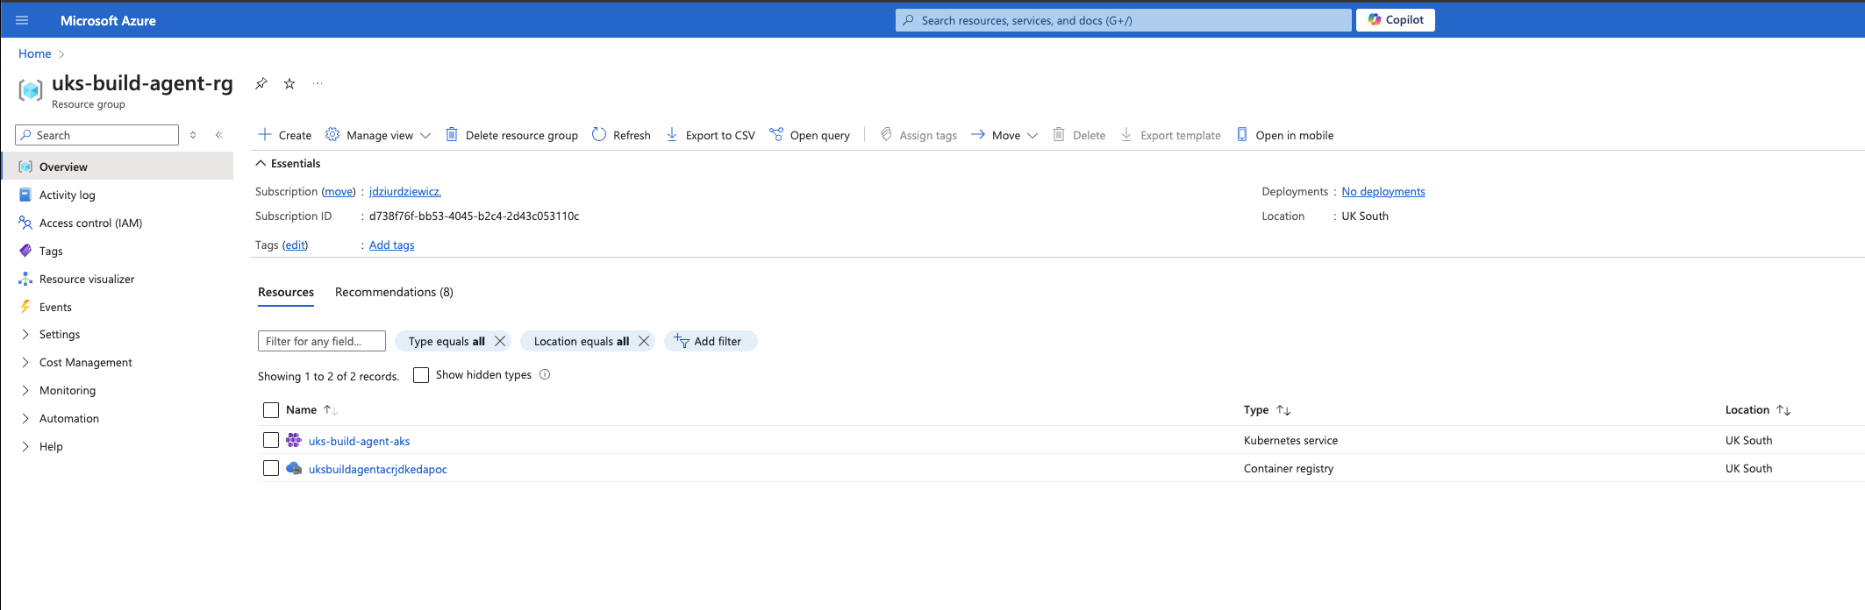Click the Microsoft Azure logo text

coord(108,20)
